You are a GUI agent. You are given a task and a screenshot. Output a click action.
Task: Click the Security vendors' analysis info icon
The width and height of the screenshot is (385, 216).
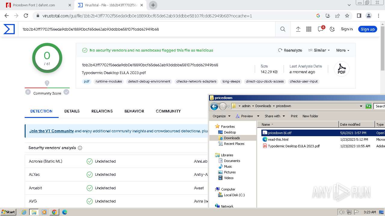pos(80,148)
